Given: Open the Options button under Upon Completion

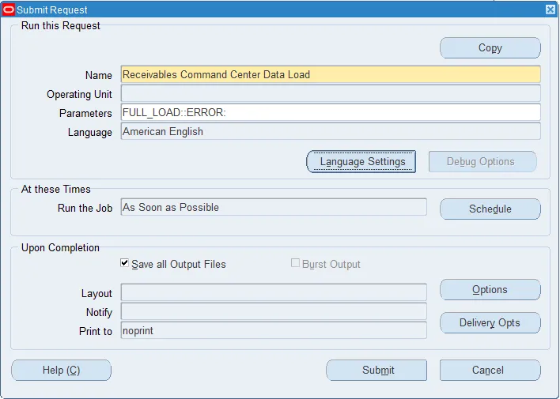Looking at the screenshot, I should (490, 289).
